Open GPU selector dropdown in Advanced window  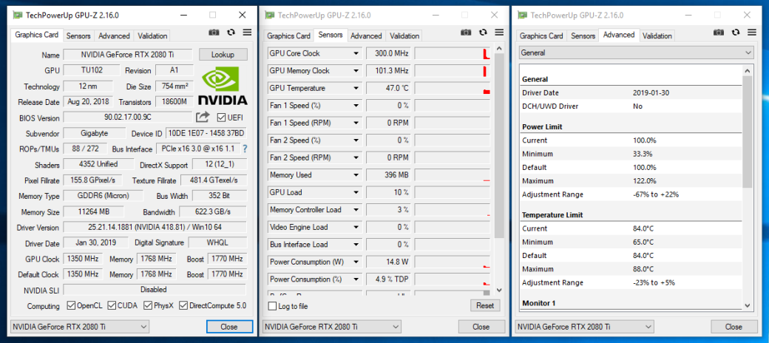585,326
